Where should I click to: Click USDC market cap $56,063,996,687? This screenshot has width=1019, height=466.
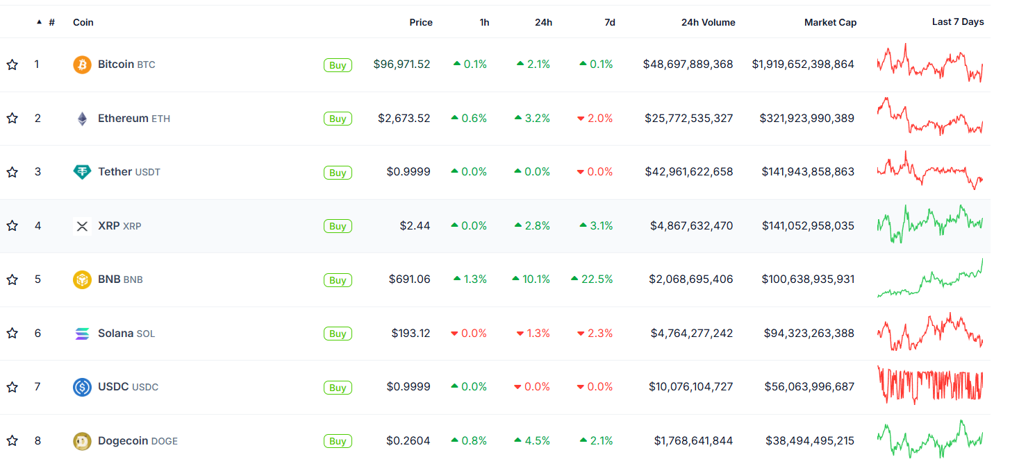809,387
